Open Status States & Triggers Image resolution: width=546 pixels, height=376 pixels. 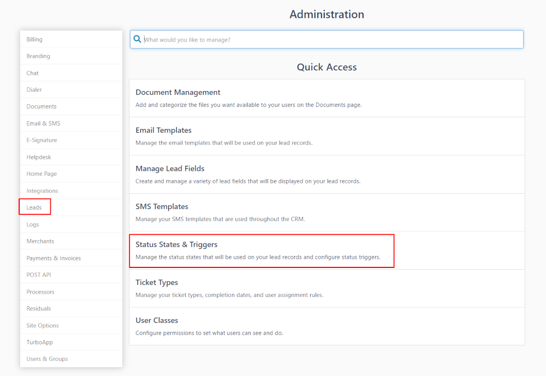[327, 250]
